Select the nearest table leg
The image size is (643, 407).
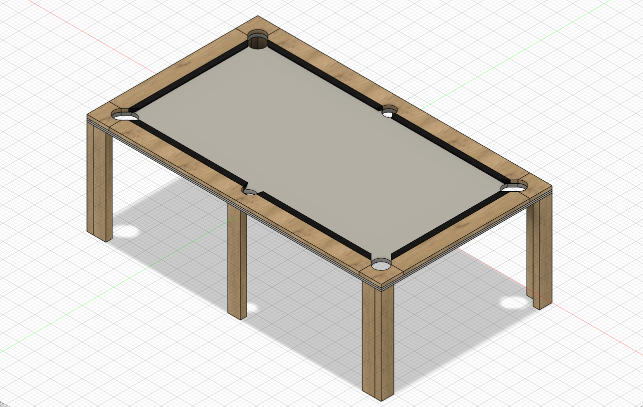coord(377,340)
